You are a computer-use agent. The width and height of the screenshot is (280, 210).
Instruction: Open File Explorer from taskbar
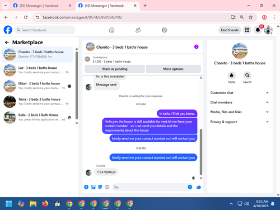(x=33, y=203)
